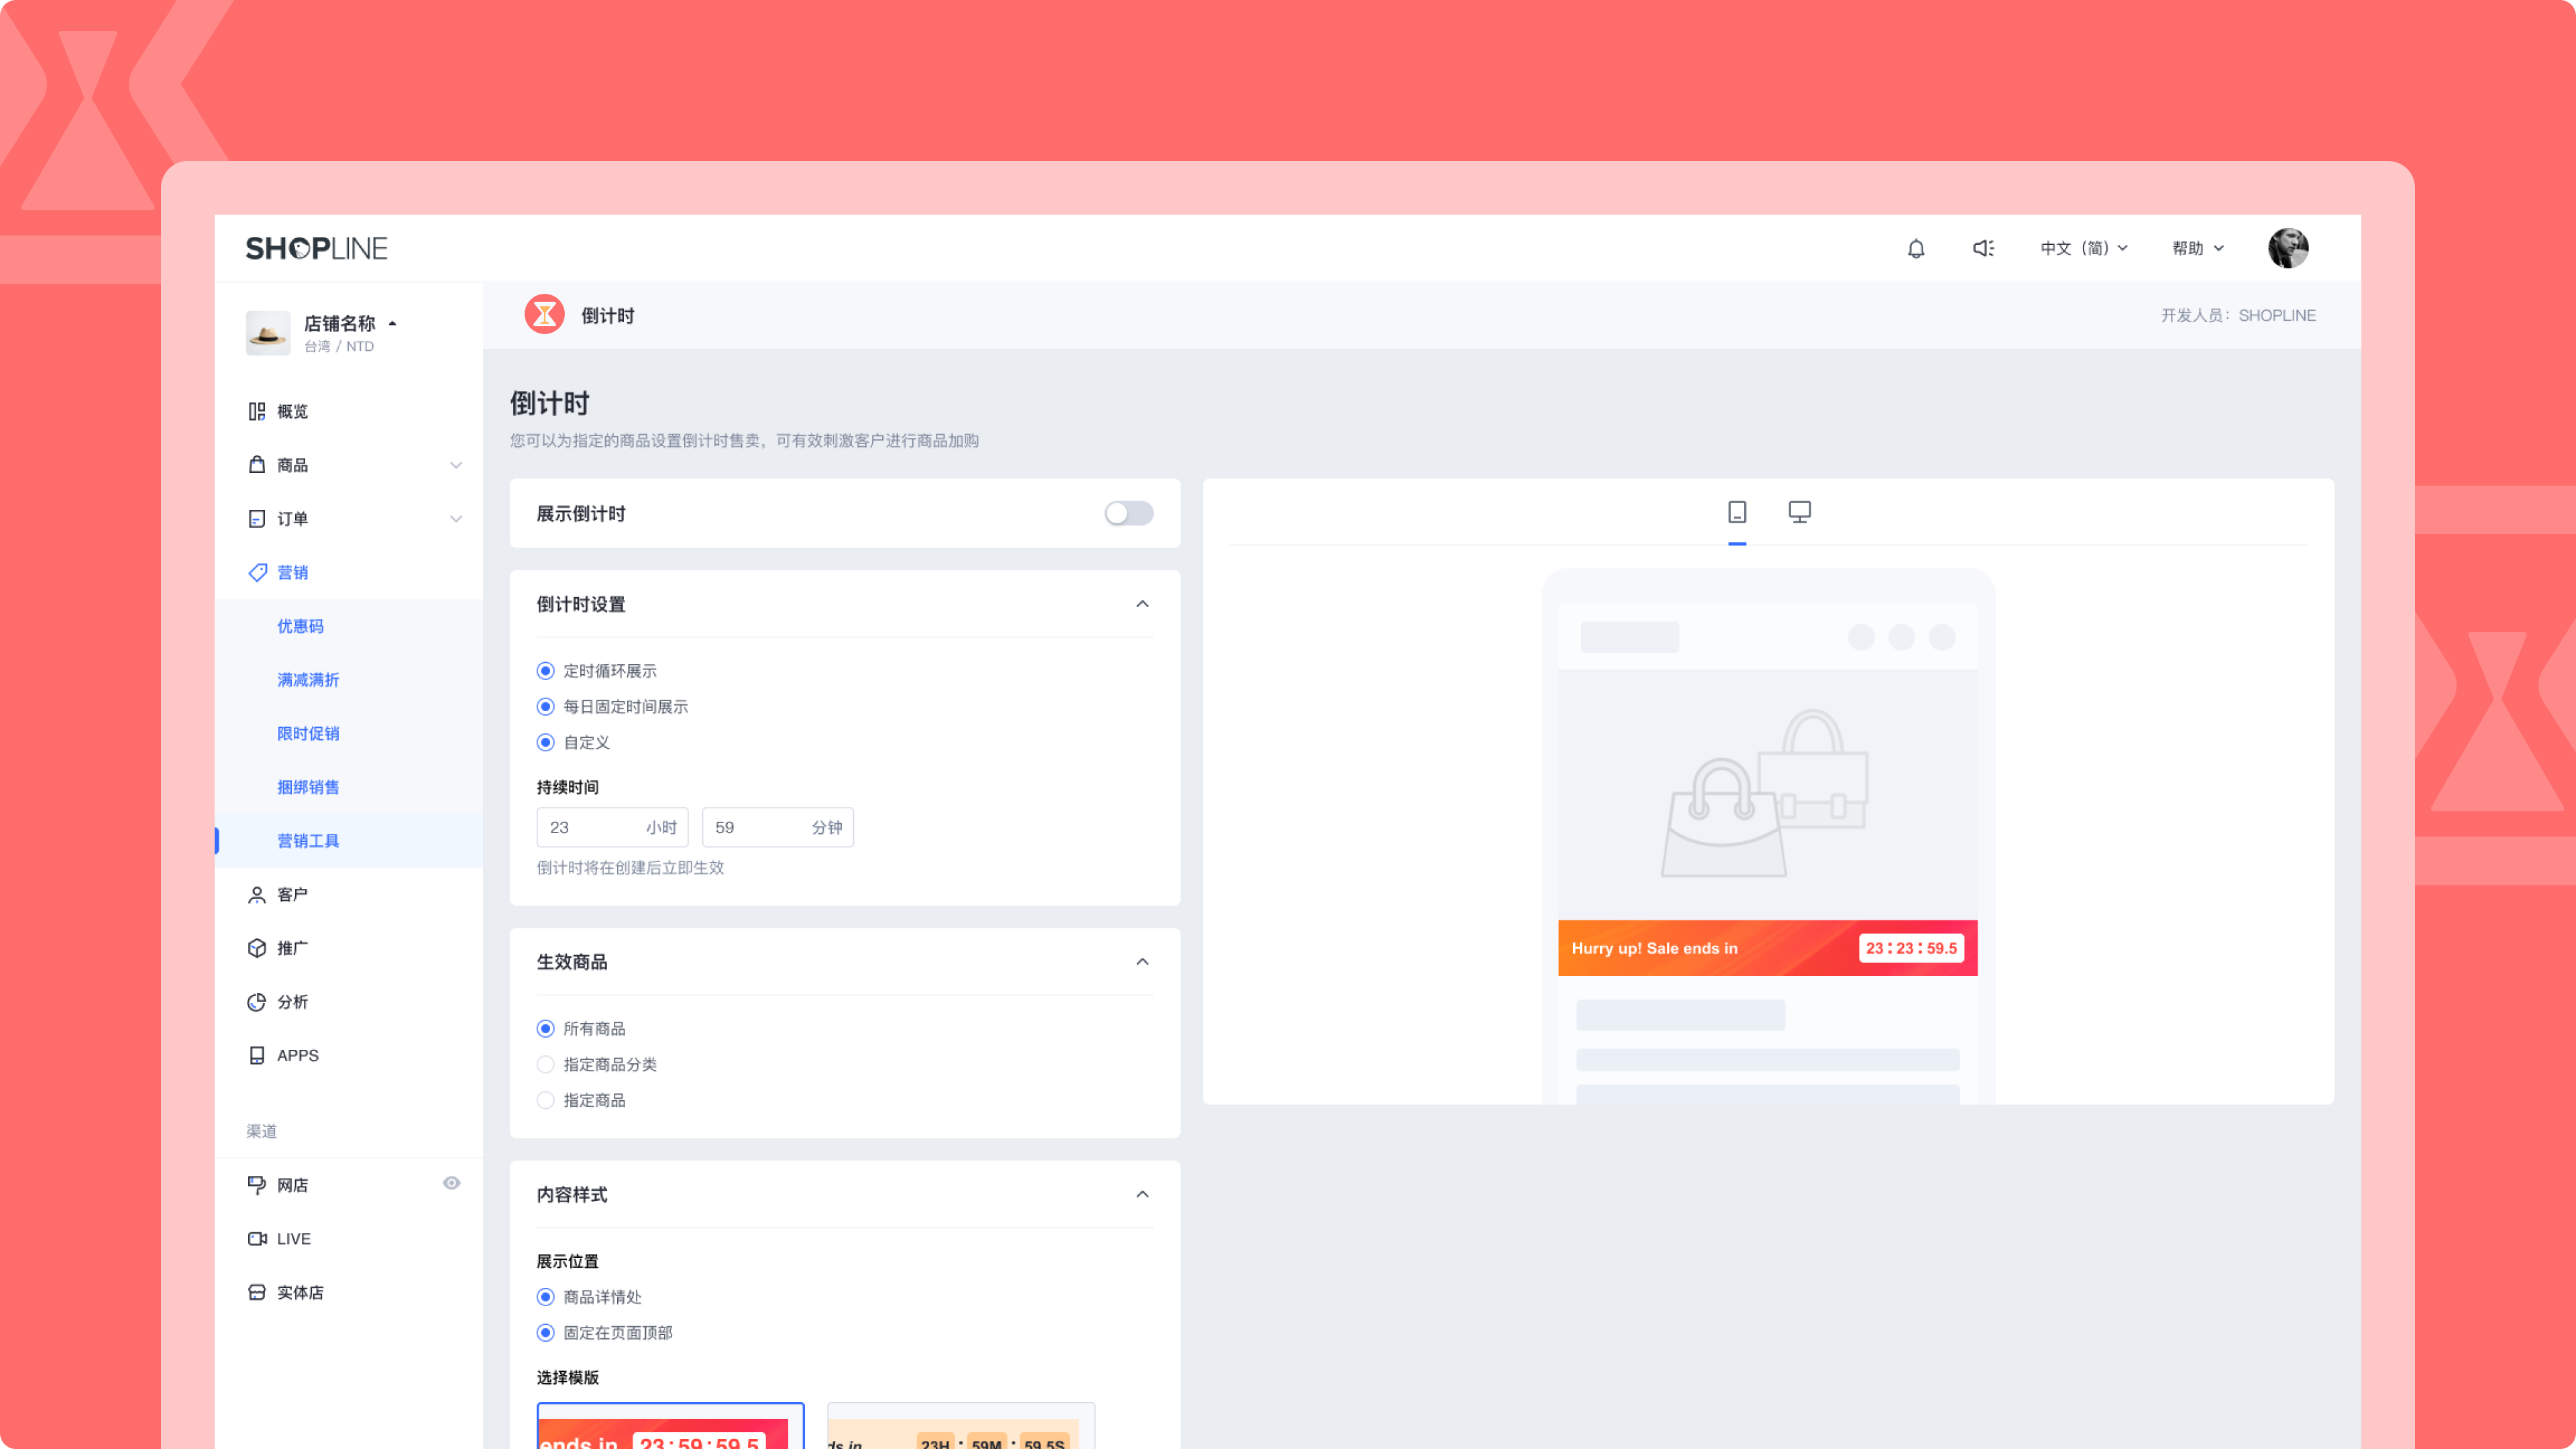Toggle the 展示倒计时 switch
The image size is (2576, 1449).
click(1128, 513)
